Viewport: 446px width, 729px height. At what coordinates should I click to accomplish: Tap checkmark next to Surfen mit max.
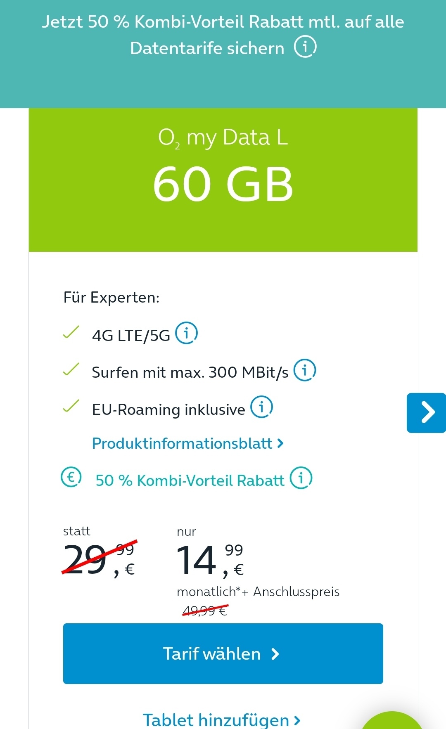coord(71,369)
